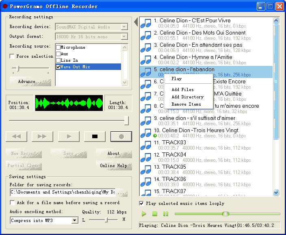The width and height of the screenshot is (286, 235).
Task: Click the green now-playing indicator on track 10
Action: coord(155,136)
